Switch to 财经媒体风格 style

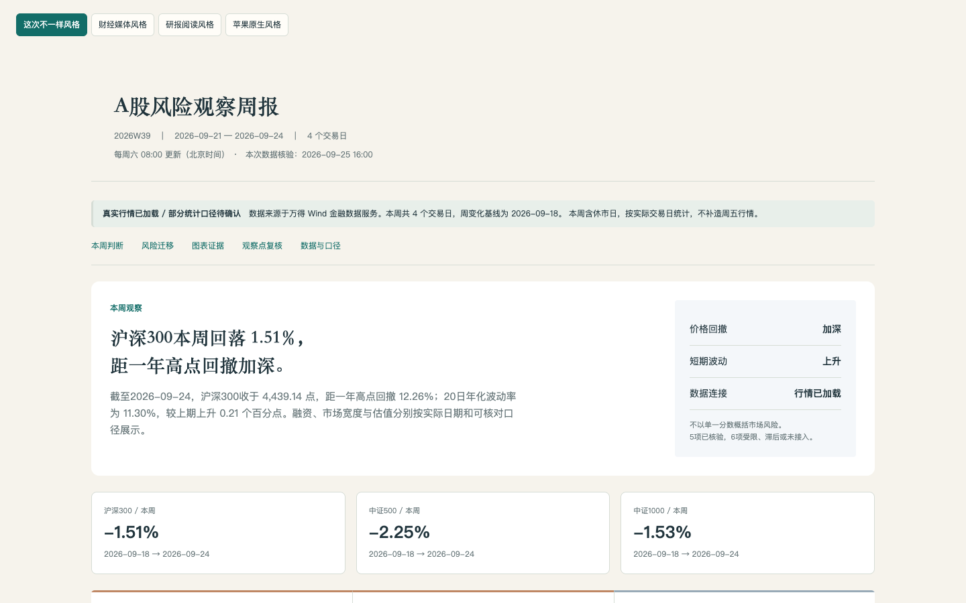pos(123,25)
